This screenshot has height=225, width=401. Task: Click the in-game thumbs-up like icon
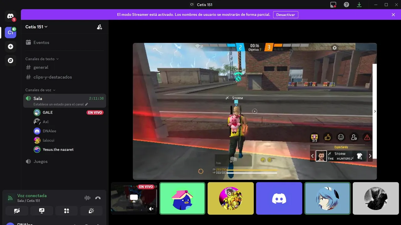click(328, 137)
